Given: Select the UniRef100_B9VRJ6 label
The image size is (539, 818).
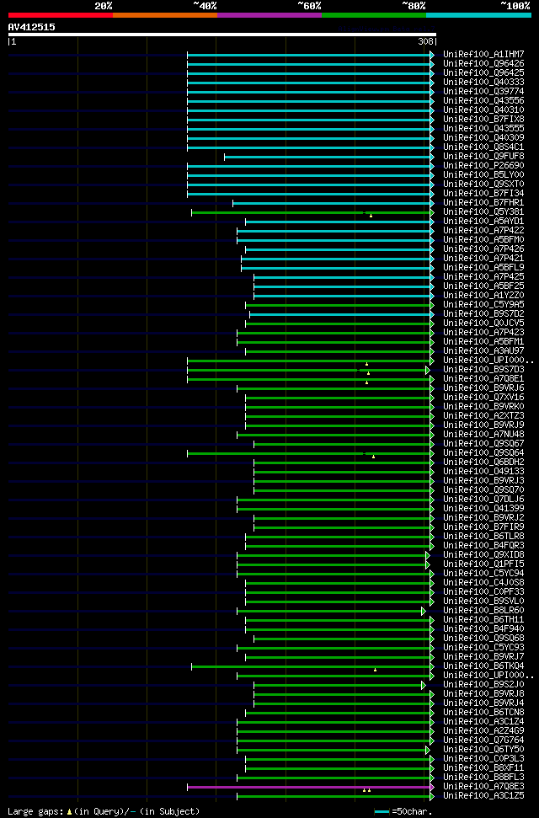Looking at the screenshot, I should coord(483,388).
